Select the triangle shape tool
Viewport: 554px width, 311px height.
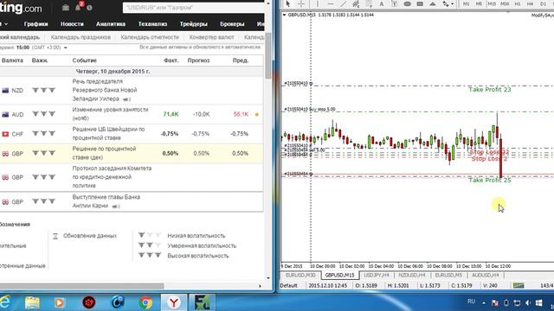click(433, 3)
